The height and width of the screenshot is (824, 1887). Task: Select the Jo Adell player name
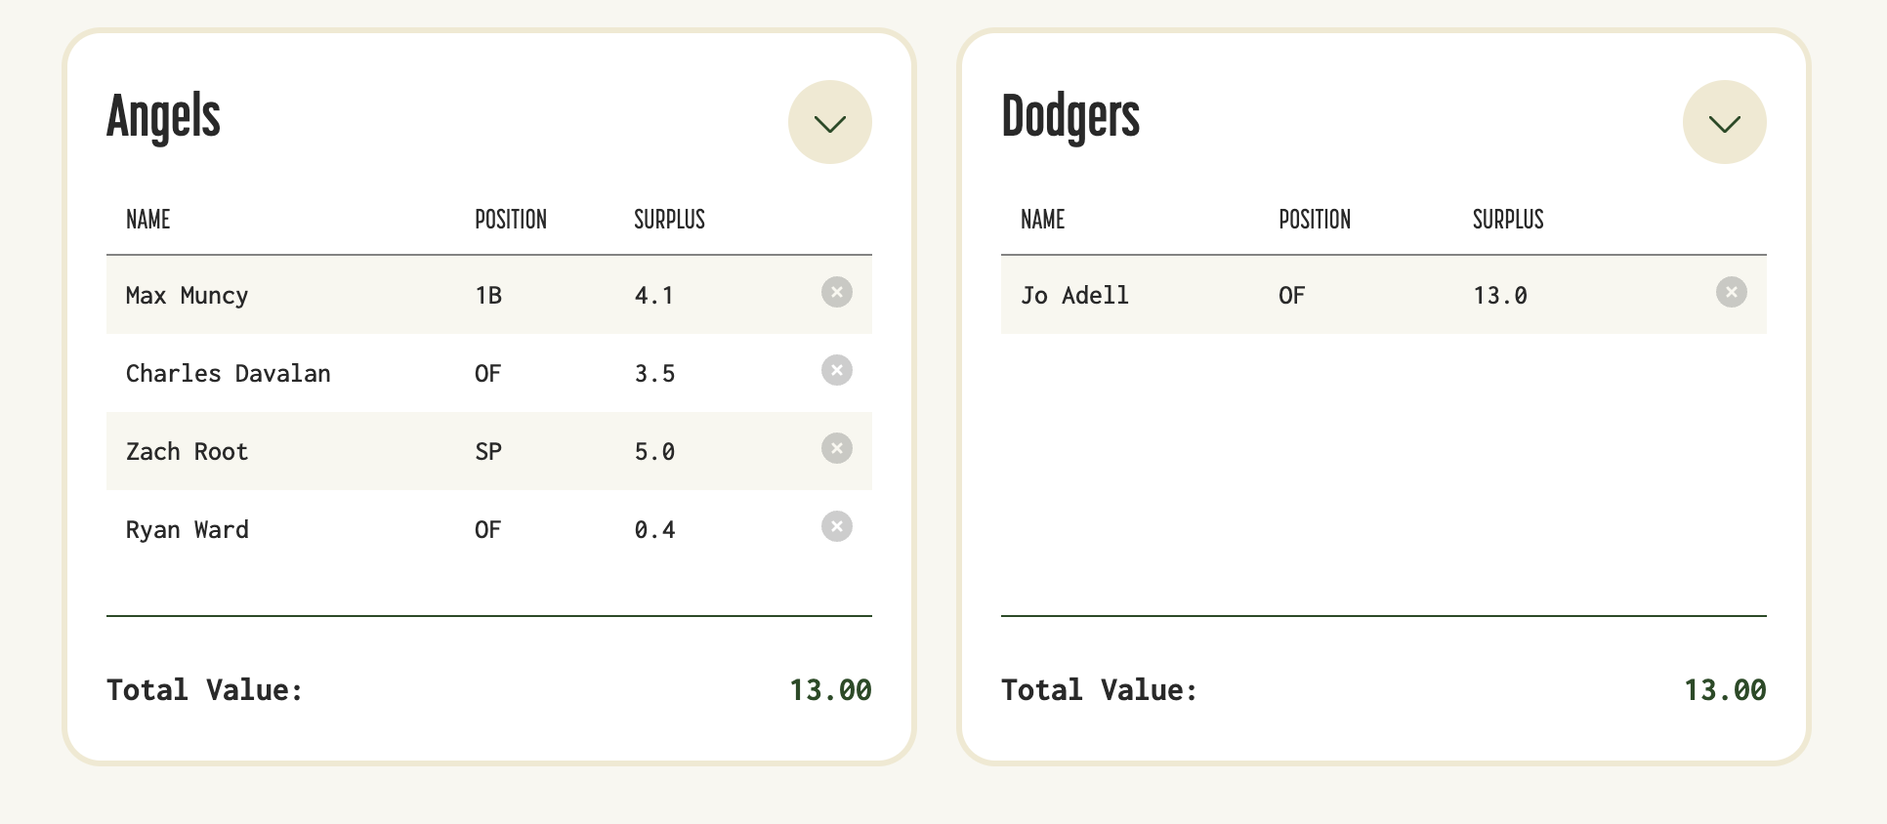pos(1074,295)
